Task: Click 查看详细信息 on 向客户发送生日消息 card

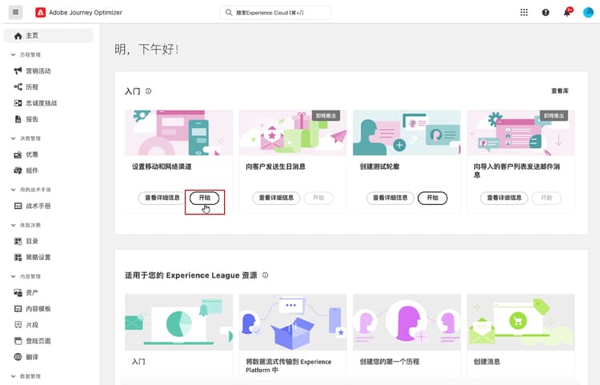Action: (276, 198)
